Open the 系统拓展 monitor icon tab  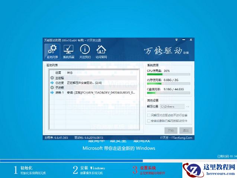[x=68, y=52]
